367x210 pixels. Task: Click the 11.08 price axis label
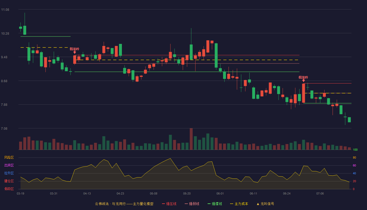pyautogui.click(x=5, y=10)
